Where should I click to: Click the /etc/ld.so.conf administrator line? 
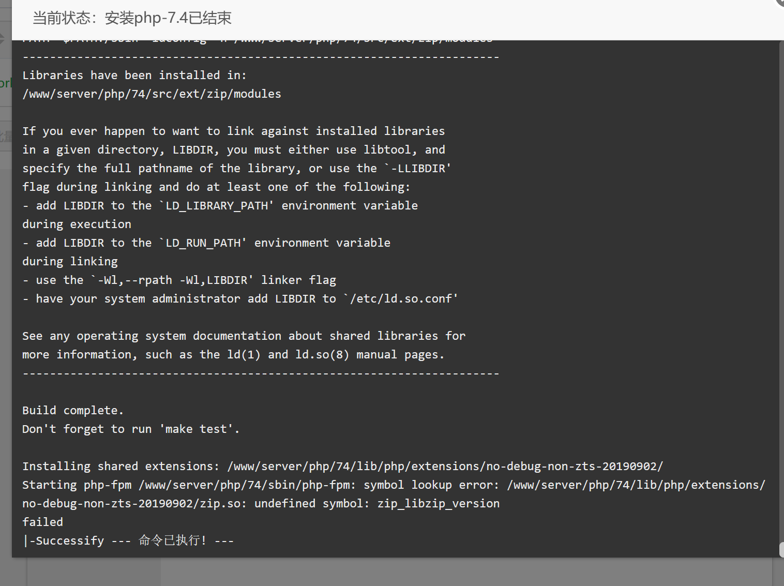point(240,299)
